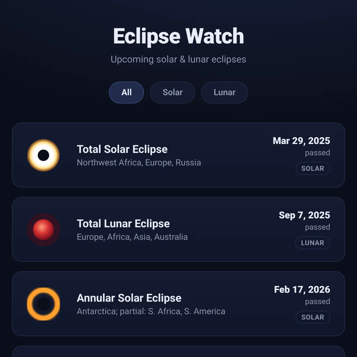Select the All filter pill
The height and width of the screenshot is (357, 357).
[126, 93]
